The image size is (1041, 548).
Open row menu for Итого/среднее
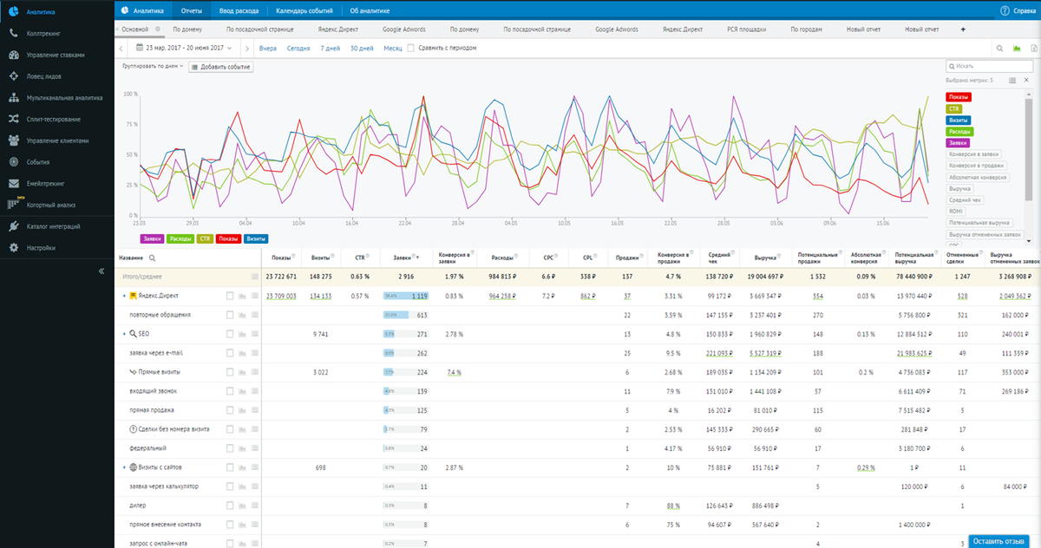[x=255, y=277]
